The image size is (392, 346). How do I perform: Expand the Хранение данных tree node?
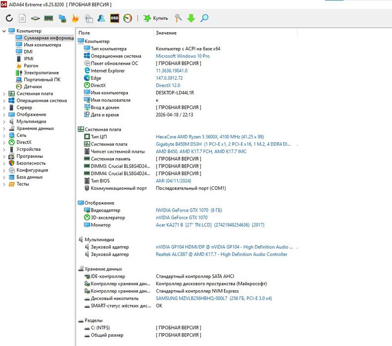(x=4, y=129)
